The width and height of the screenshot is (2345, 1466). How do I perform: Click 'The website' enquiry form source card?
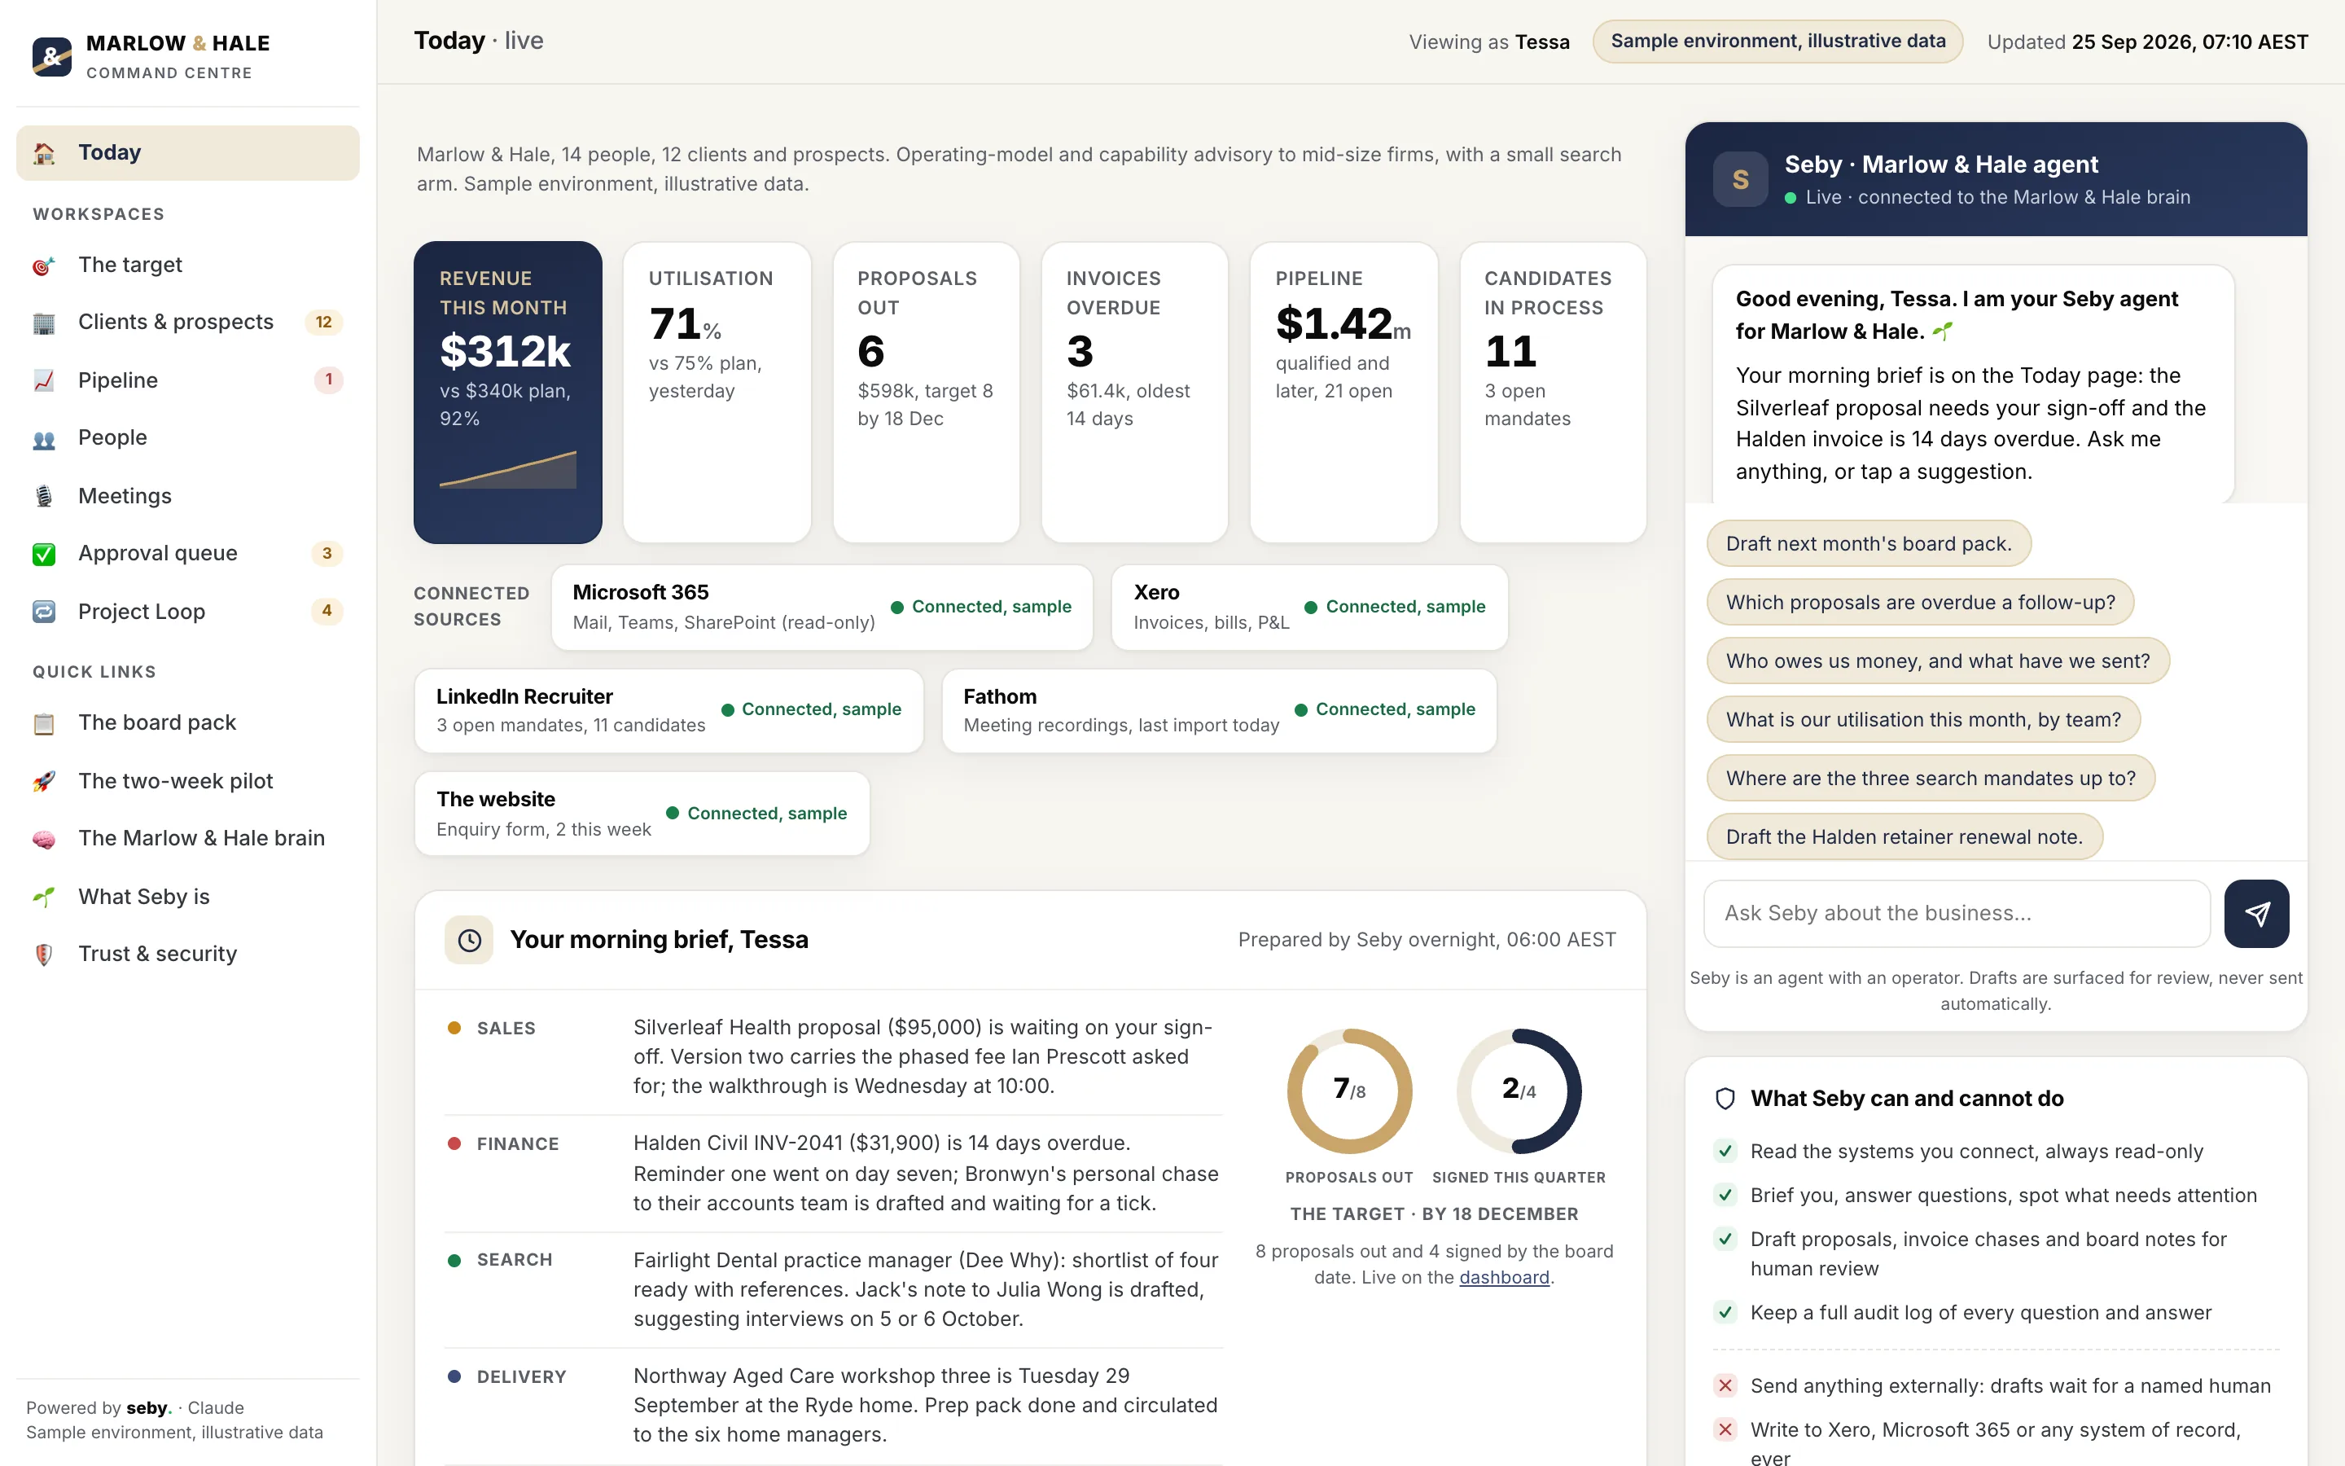click(642, 814)
